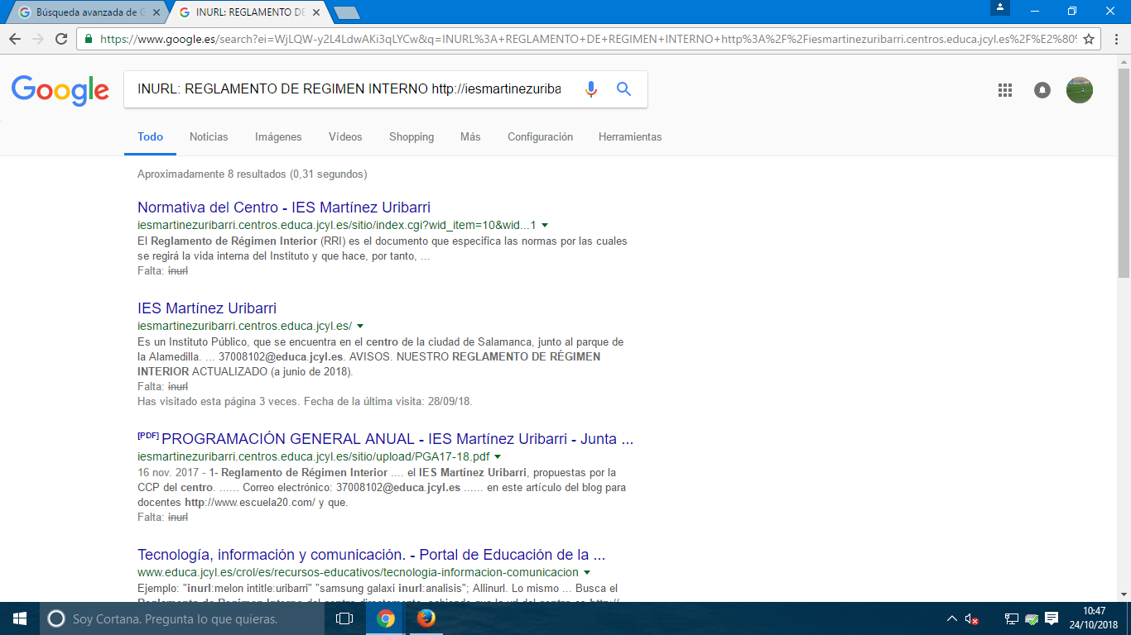This screenshot has height=635, width=1131.
Task: Select the Todo results tab
Action: tap(150, 137)
